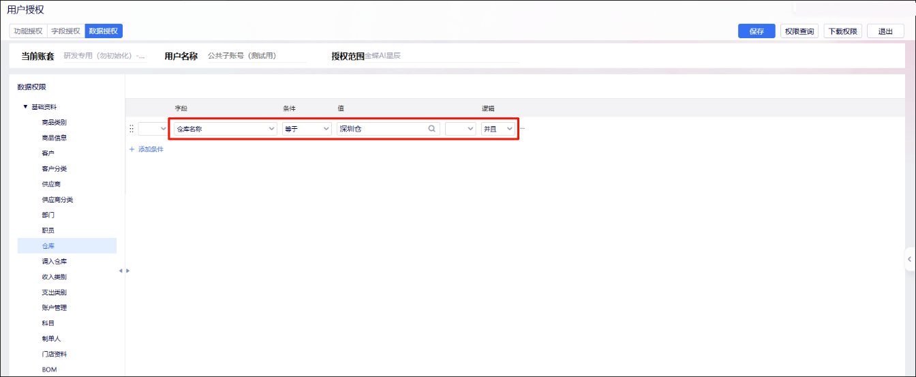Switch to the 字段授权 tab
This screenshot has height=377, width=916.
pos(66,31)
